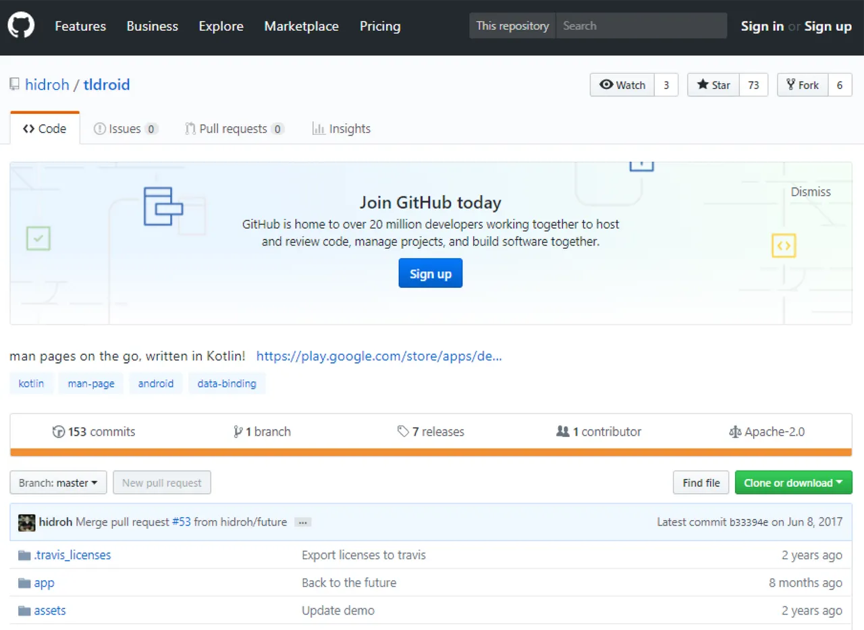Open the watchers count 3
The image size is (864, 630).
point(666,85)
